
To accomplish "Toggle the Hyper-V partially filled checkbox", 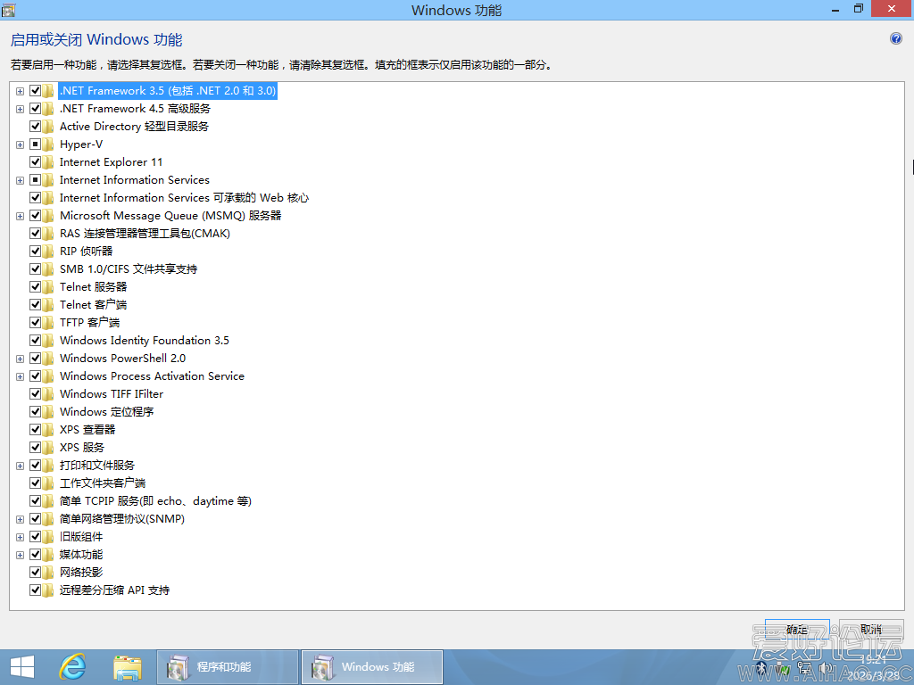I will point(35,144).
